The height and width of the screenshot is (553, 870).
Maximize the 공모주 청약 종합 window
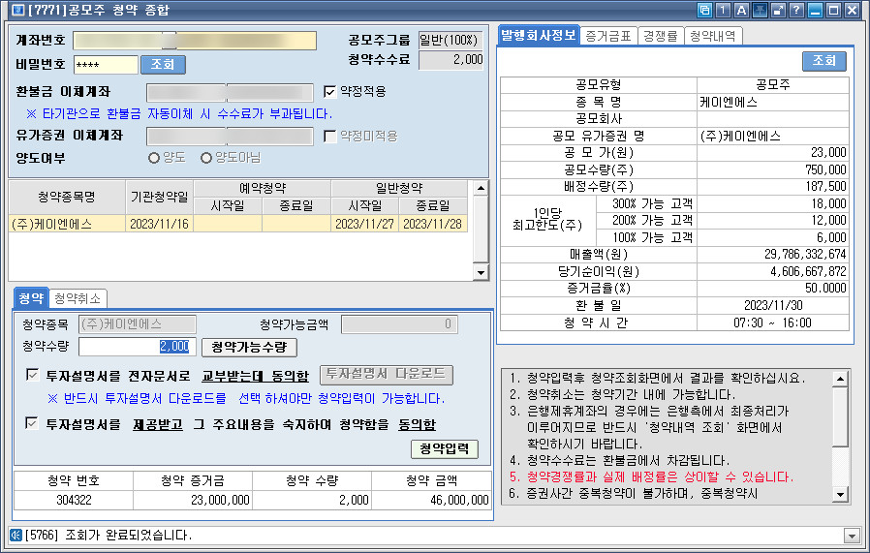pyautogui.click(x=833, y=10)
